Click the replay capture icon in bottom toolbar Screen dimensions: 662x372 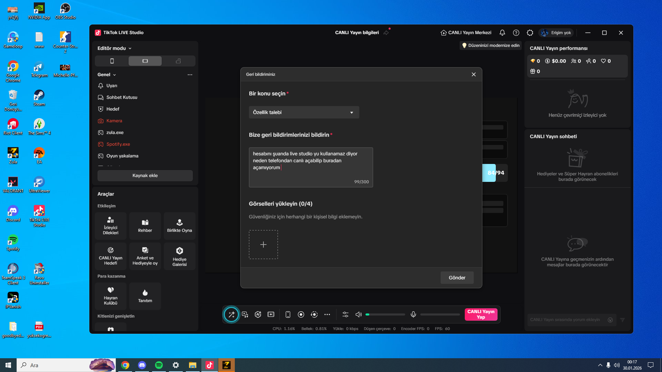(314, 314)
